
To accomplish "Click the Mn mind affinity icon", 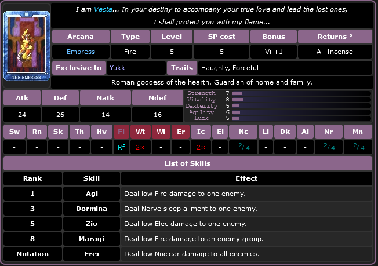I will pyautogui.click(x=358, y=132).
